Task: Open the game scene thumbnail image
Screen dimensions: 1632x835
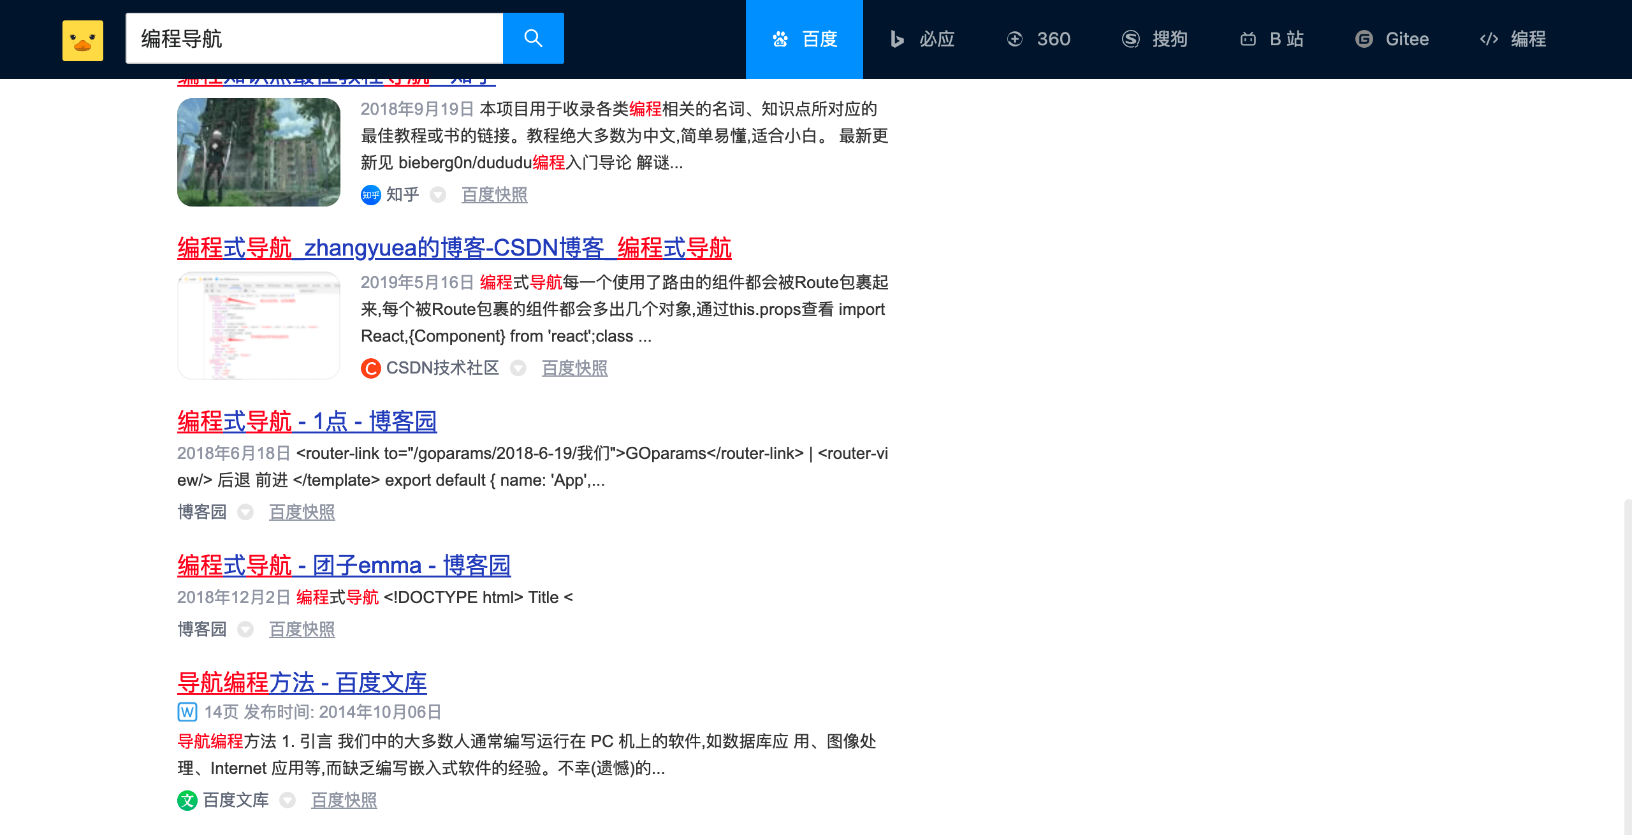Action: click(x=258, y=152)
